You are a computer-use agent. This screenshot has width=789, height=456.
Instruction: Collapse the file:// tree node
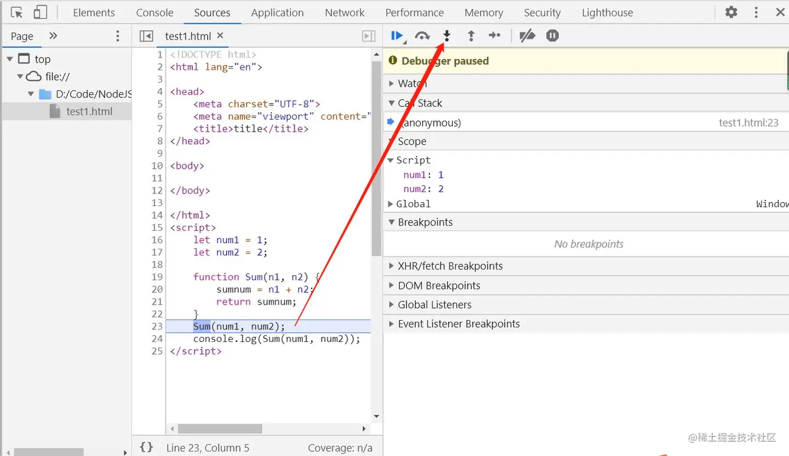(x=20, y=77)
